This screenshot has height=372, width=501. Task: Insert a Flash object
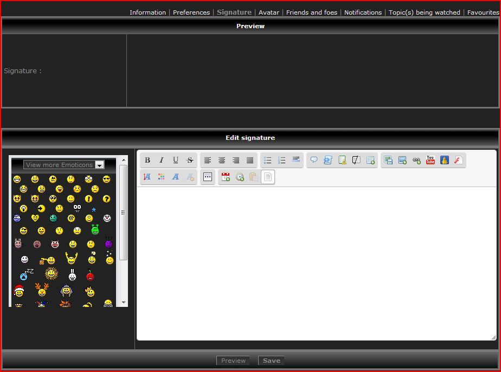pyautogui.click(x=459, y=160)
